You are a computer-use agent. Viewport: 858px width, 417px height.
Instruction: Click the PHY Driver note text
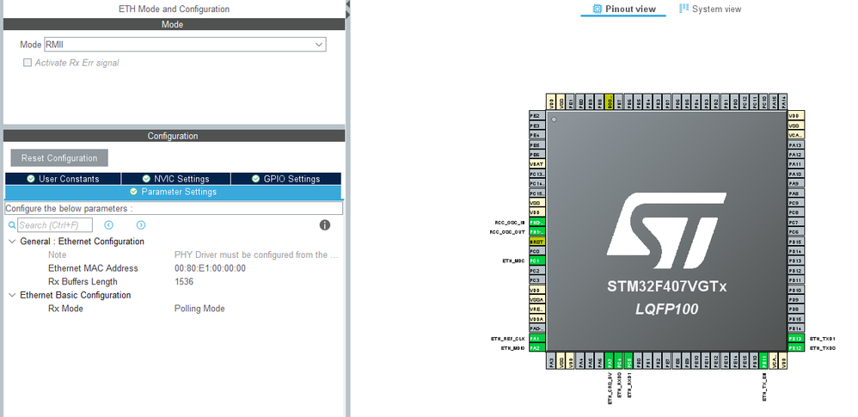256,255
